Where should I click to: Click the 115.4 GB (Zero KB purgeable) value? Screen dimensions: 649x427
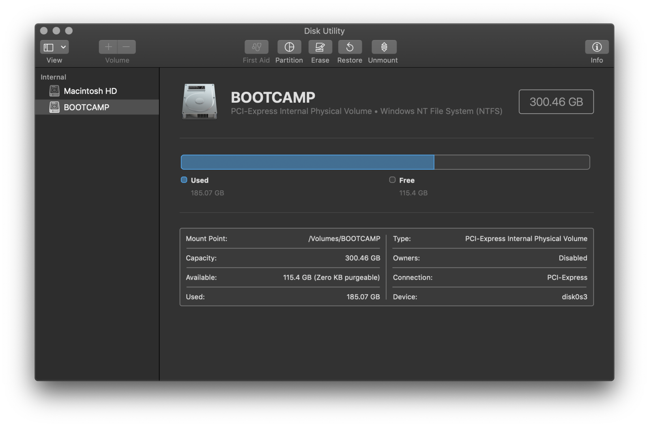point(331,278)
